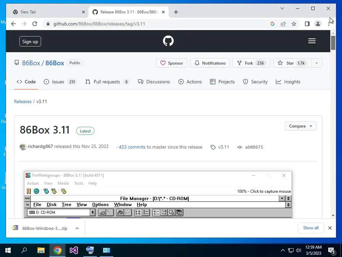View site information via the lock icon
342x257 pixels.
pos(48,24)
